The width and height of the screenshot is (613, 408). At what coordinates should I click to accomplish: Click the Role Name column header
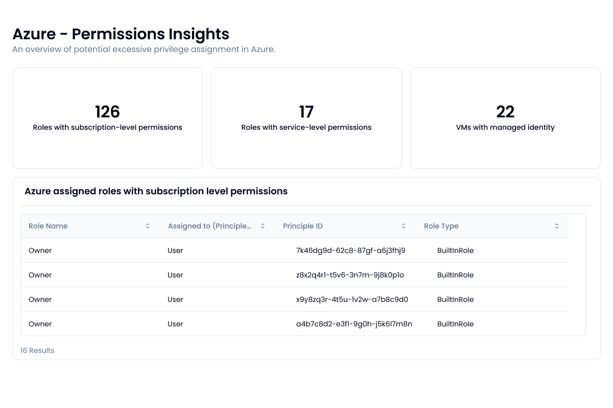coord(48,225)
